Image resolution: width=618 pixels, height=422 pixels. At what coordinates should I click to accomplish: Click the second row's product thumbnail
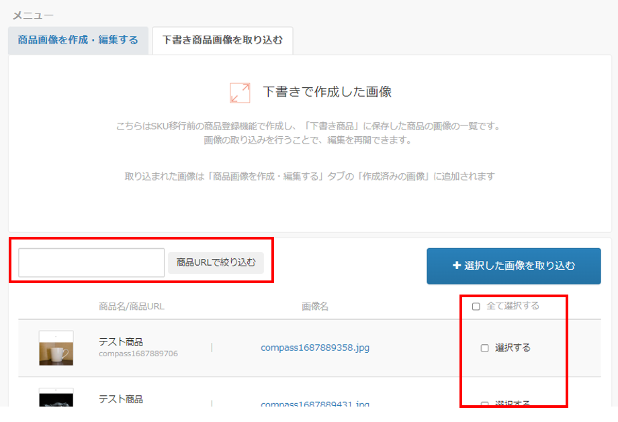tap(57, 399)
